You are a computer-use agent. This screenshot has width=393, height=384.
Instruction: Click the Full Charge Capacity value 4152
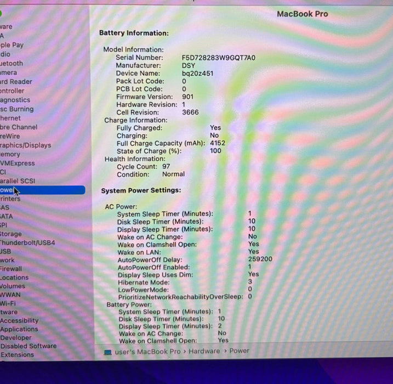[x=218, y=143]
